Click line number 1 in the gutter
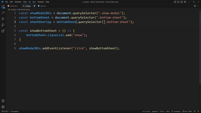 [15, 13]
